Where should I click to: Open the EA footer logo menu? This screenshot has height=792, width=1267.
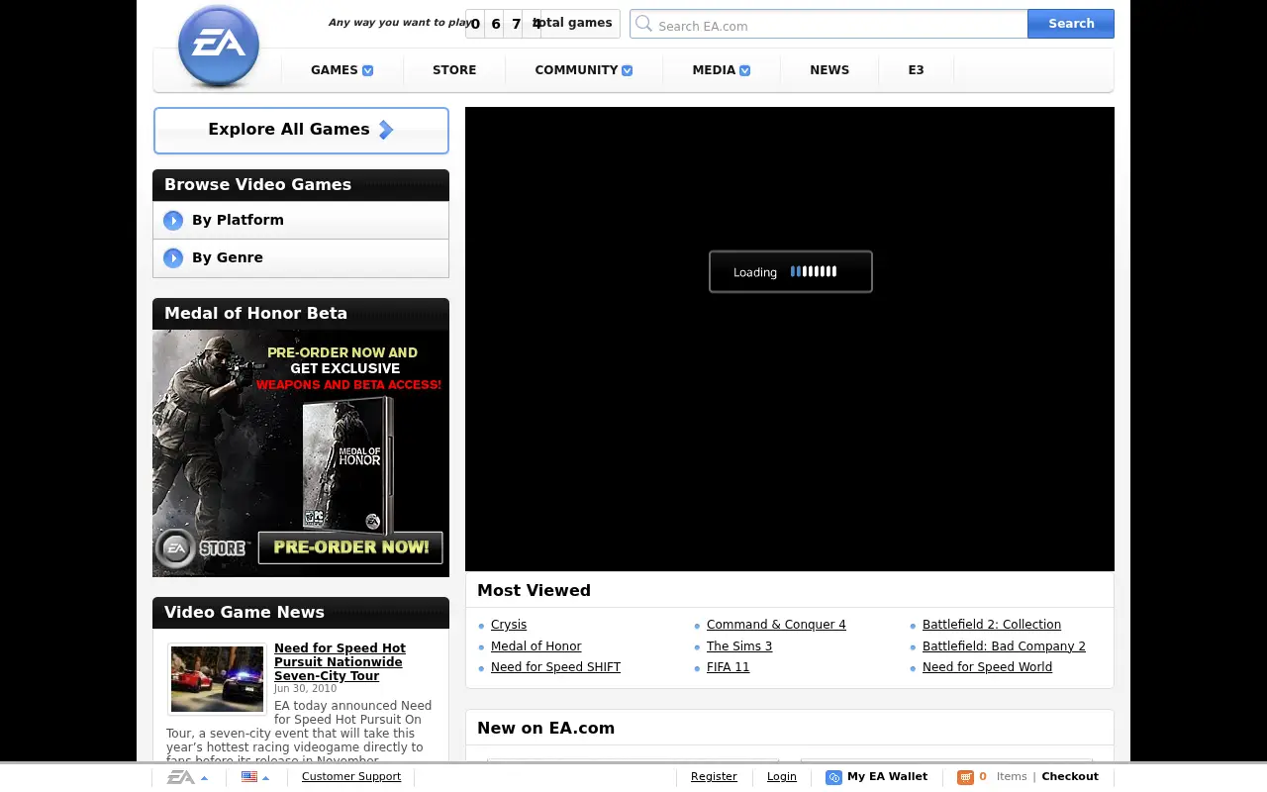[187, 777]
